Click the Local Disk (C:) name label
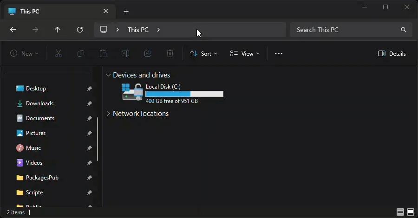The height and width of the screenshot is (218, 418). [163, 87]
